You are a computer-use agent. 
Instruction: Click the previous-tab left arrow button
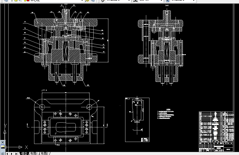click(7, 154)
